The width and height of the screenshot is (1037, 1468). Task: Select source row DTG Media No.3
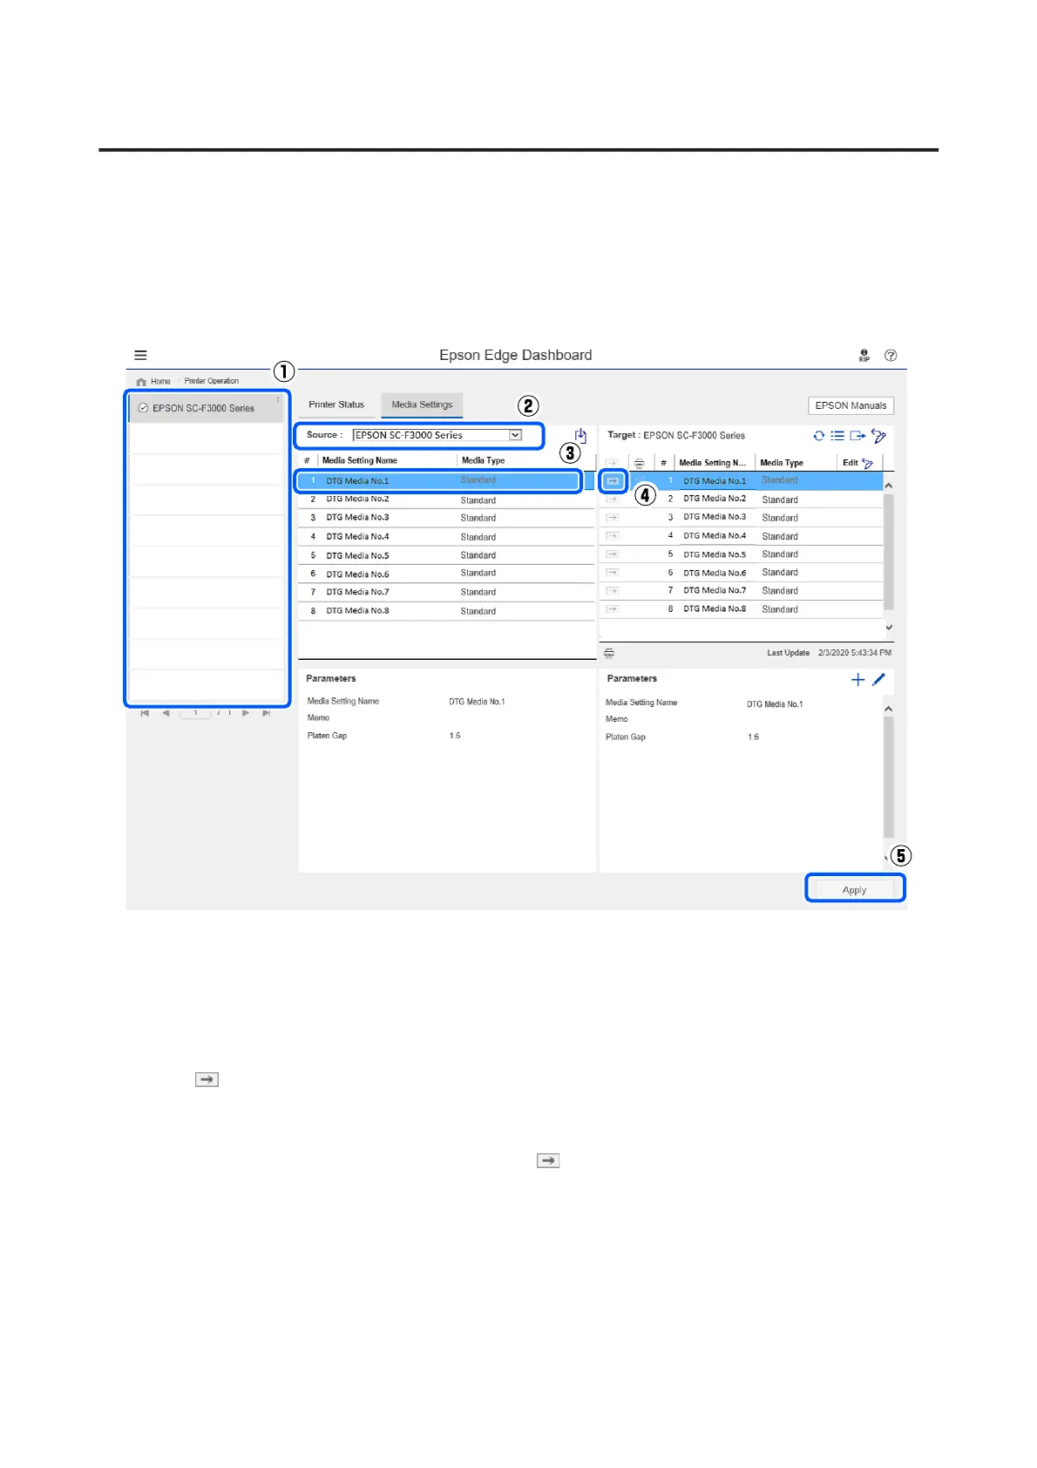(446, 518)
